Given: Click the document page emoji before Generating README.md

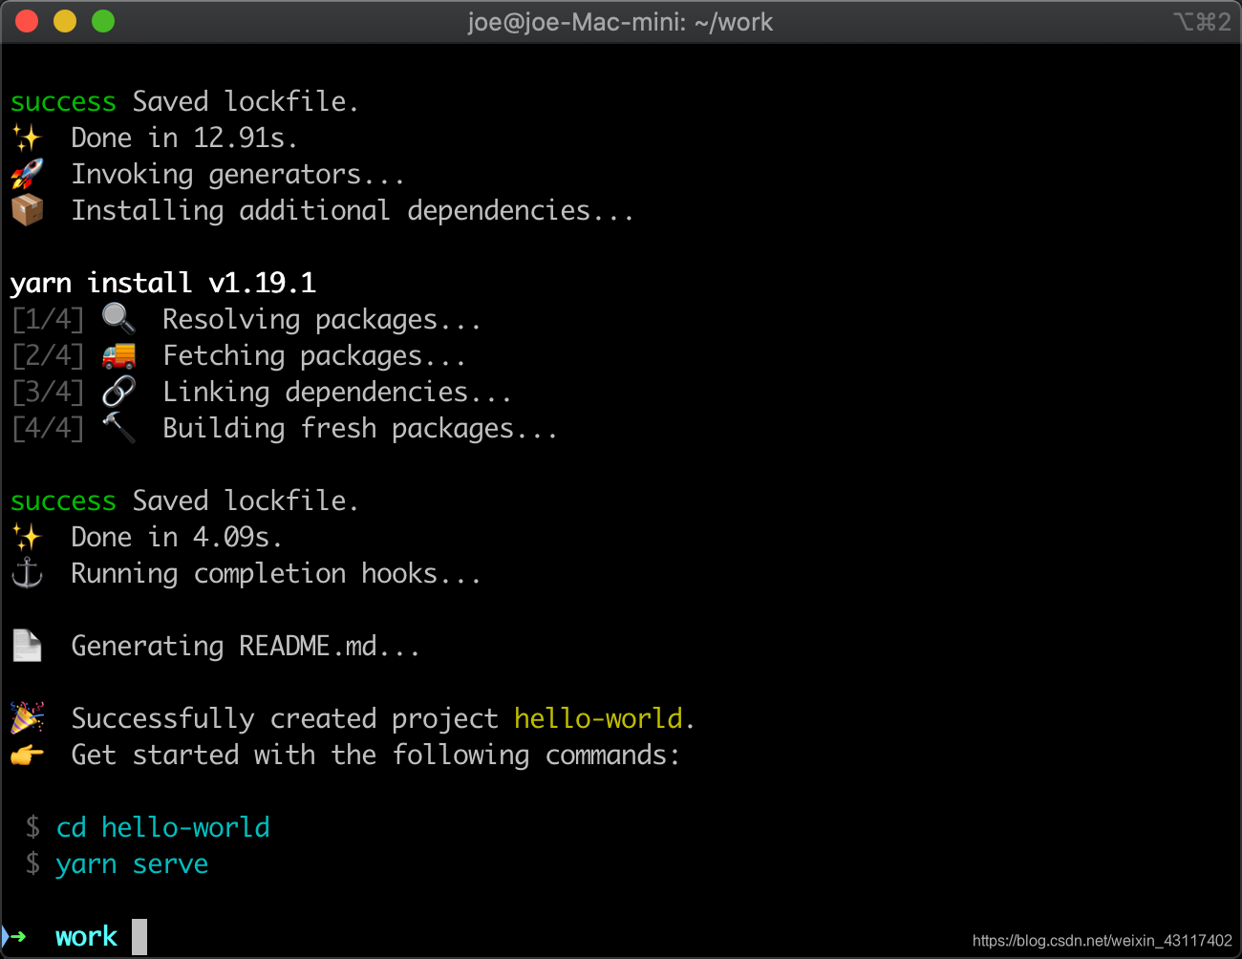Looking at the screenshot, I should click(x=27, y=646).
